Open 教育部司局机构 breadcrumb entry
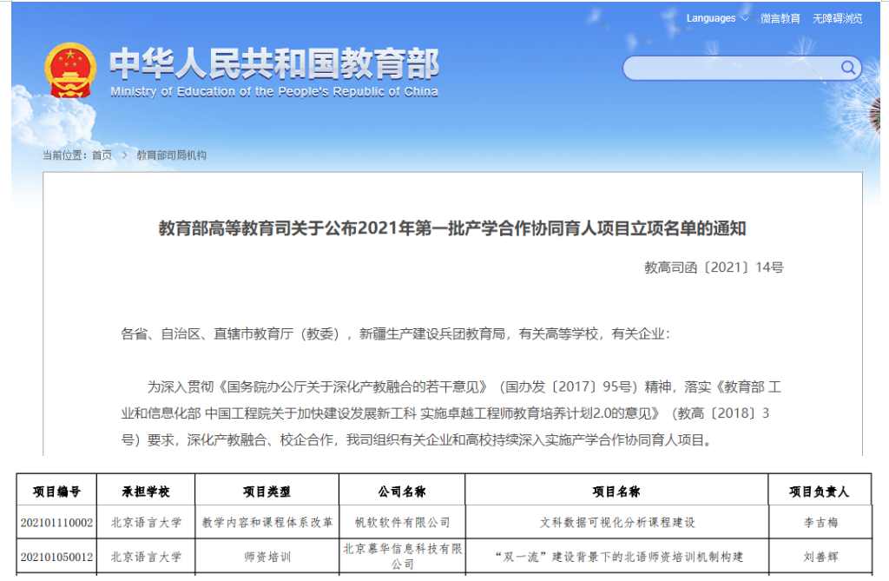 [x=171, y=156]
